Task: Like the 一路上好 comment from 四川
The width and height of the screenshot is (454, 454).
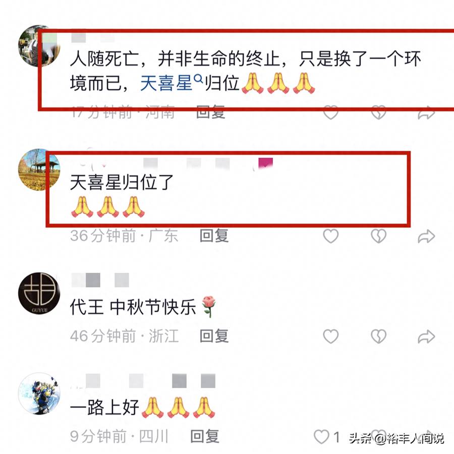Action: tap(322, 437)
